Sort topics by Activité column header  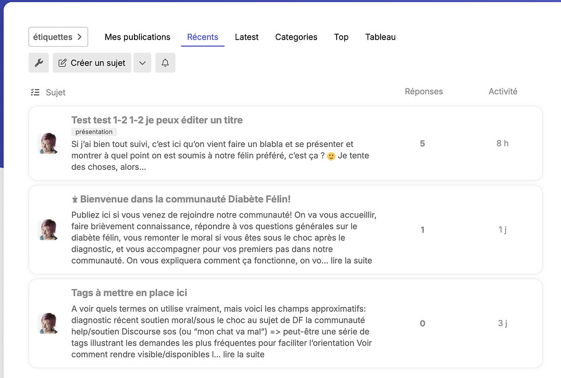click(502, 92)
